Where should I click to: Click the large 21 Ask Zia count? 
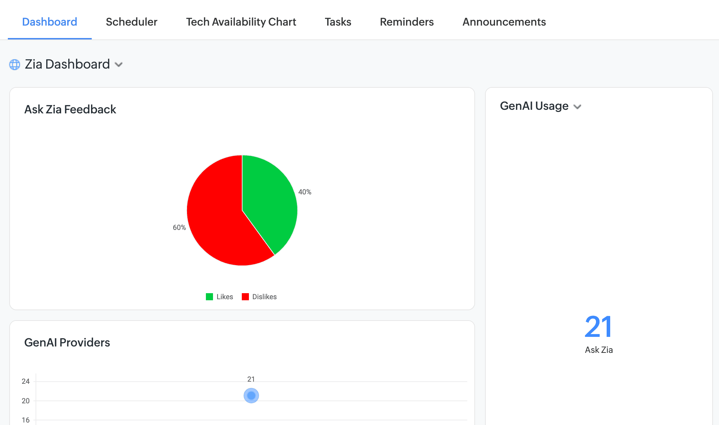[x=598, y=327]
